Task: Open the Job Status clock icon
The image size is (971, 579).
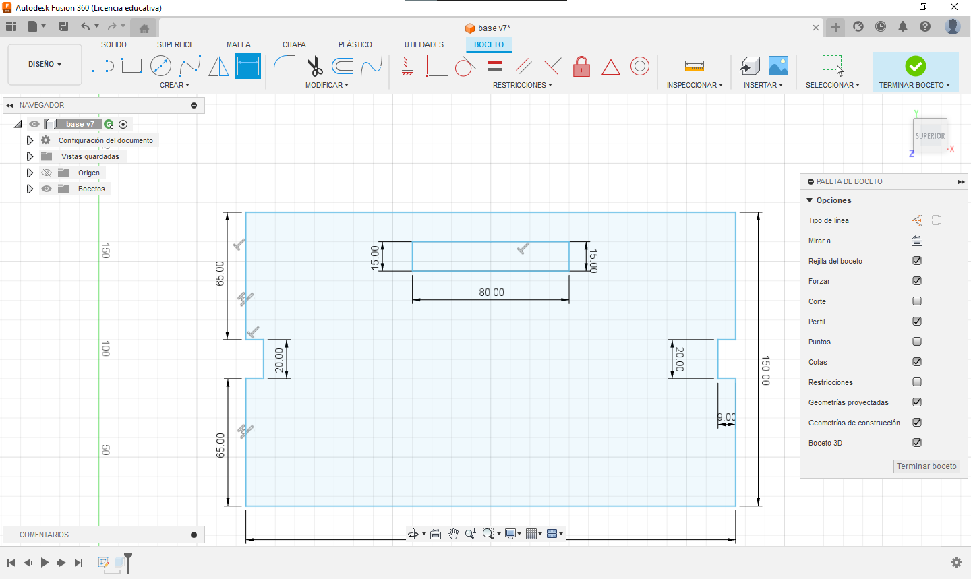Action: pyautogui.click(x=881, y=26)
